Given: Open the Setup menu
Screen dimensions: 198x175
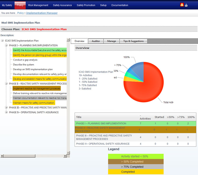Looking at the screenshot, I should point(103,5).
